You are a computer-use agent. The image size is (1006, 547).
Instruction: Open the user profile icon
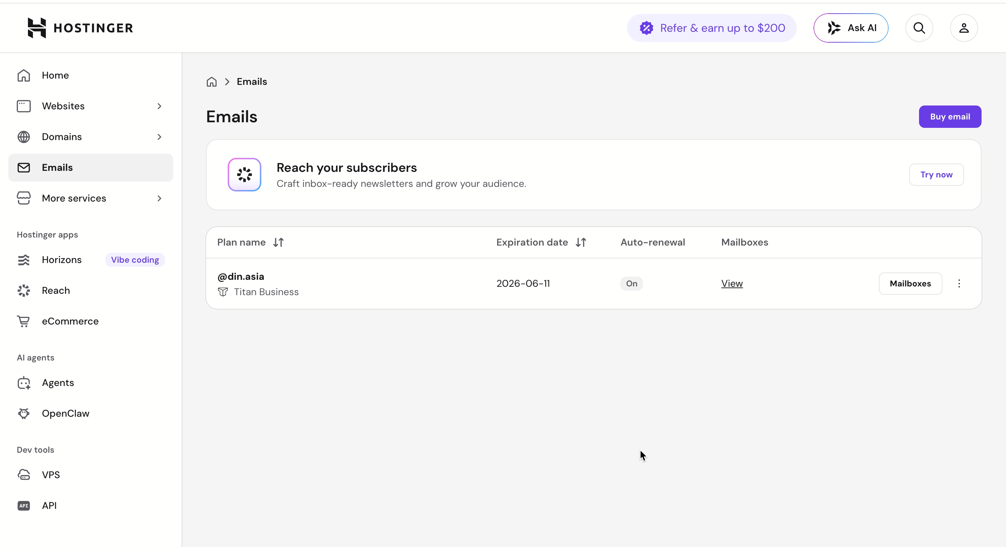pos(964,28)
